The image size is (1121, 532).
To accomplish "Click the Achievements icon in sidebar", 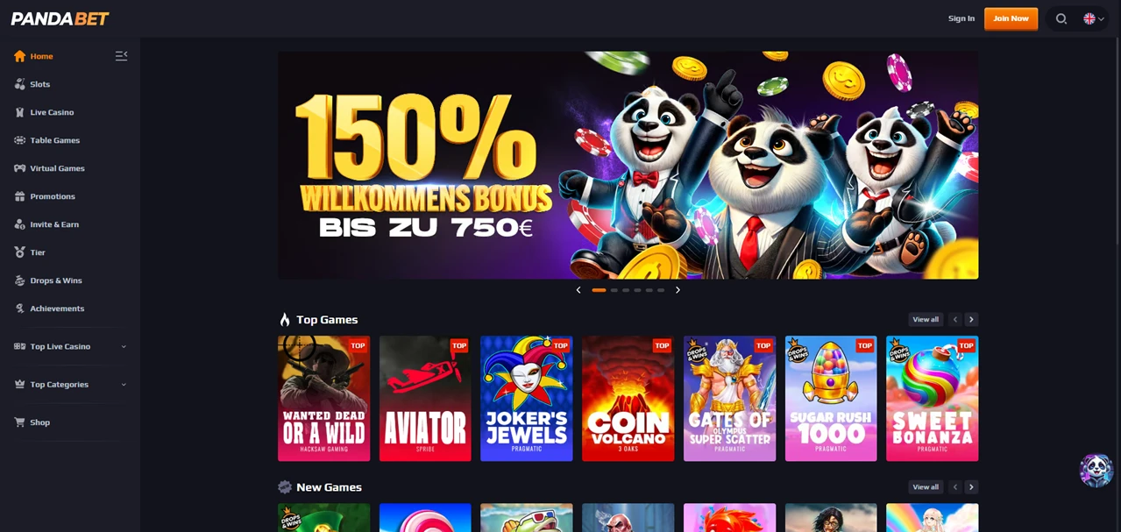I will [19, 309].
